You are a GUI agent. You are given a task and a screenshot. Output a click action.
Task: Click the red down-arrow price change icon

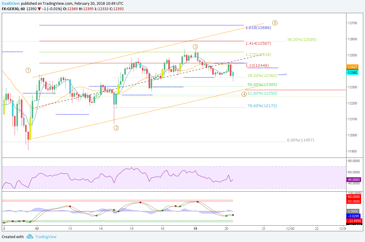coord(39,9)
